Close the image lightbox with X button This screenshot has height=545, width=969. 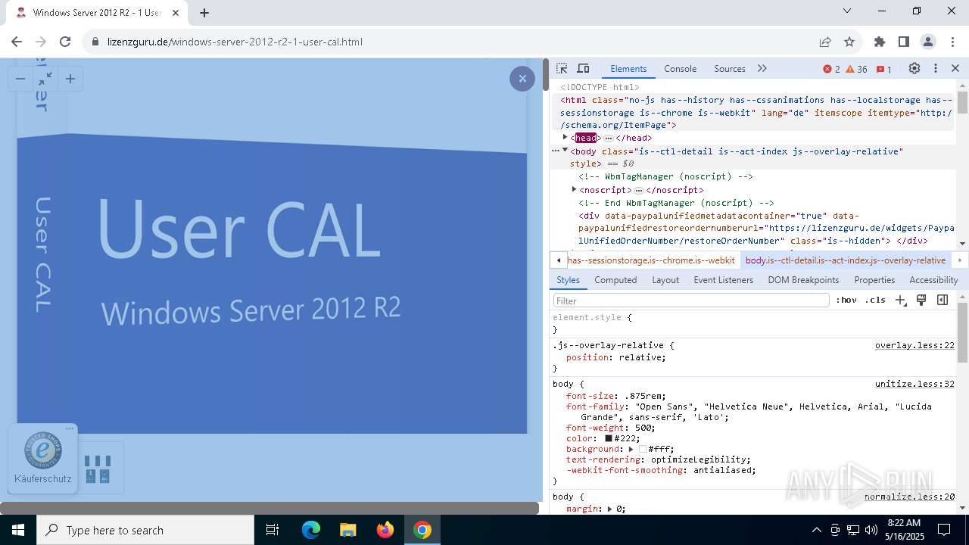(522, 79)
